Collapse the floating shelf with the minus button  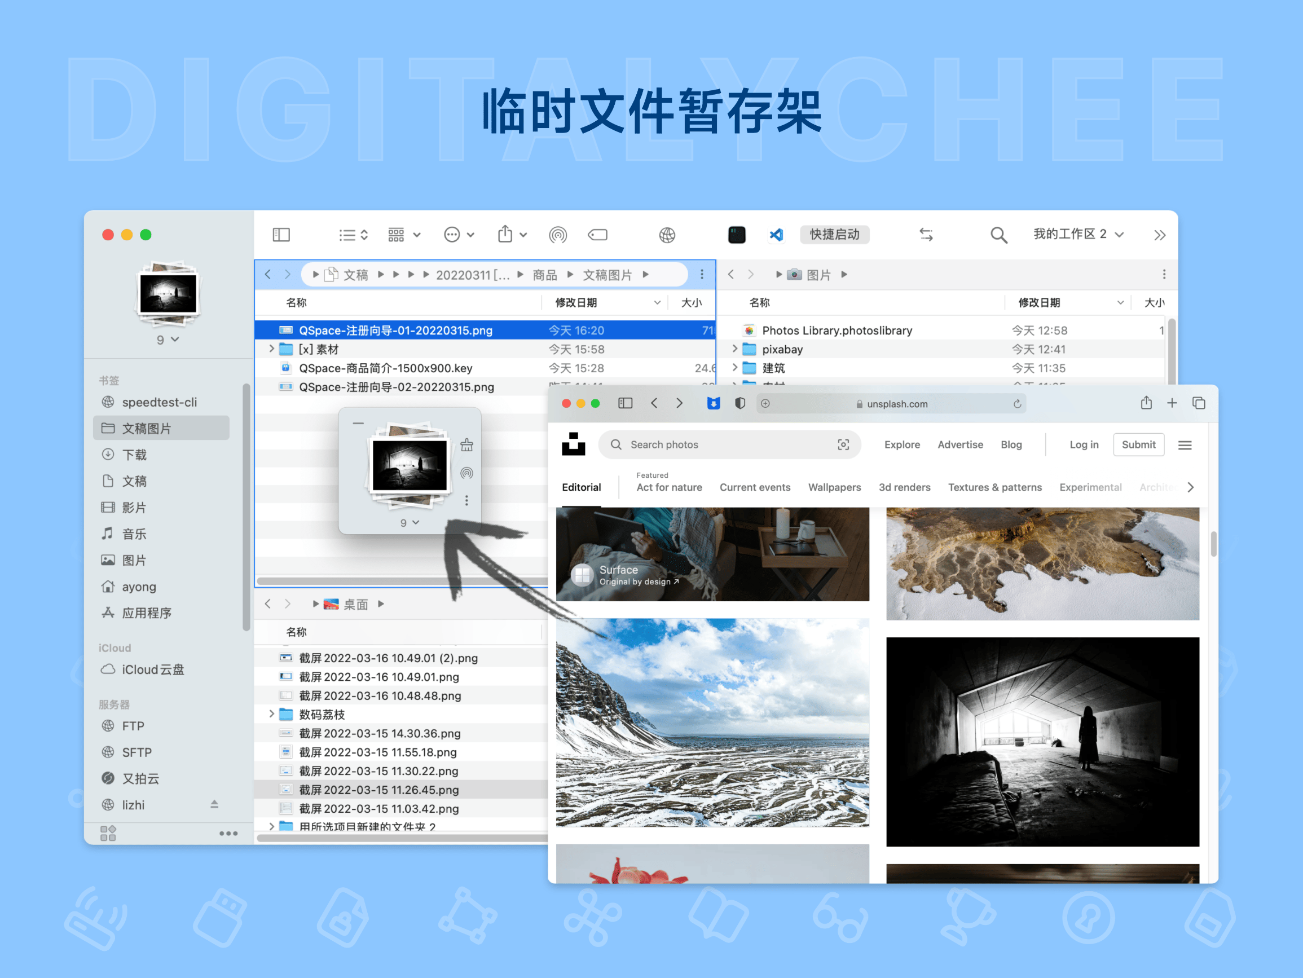point(358,423)
